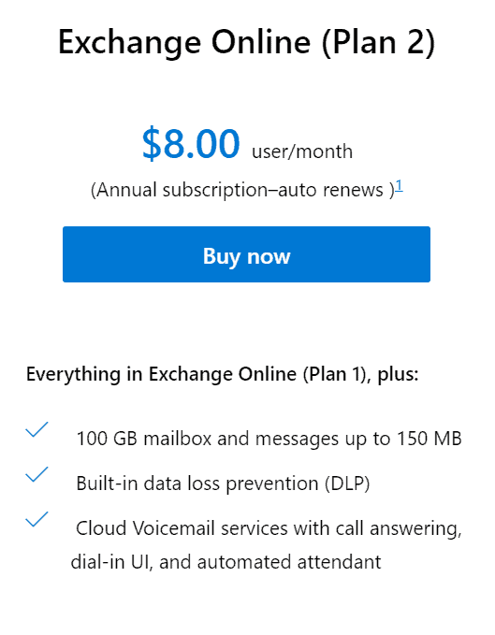Click checkmark beside 100 GB mailbox feature
This screenshot has width=495, height=635.
point(36,429)
